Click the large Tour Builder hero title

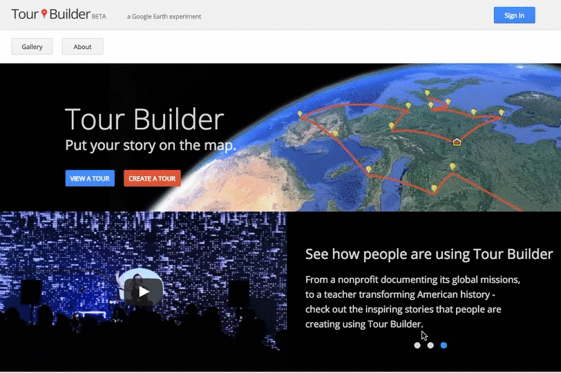(144, 119)
